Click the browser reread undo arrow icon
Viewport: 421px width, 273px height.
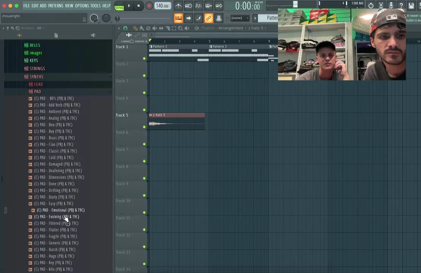(13, 28)
